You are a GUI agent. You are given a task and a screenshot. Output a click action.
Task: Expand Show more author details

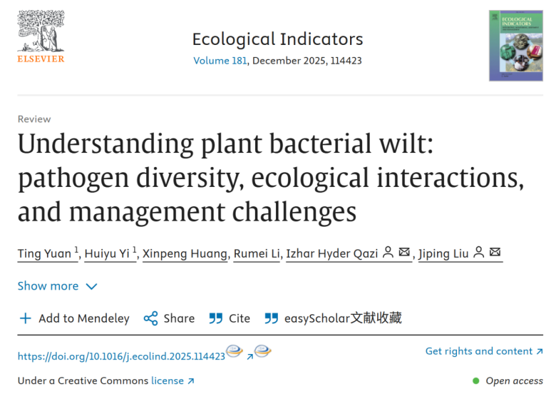(57, 286)
